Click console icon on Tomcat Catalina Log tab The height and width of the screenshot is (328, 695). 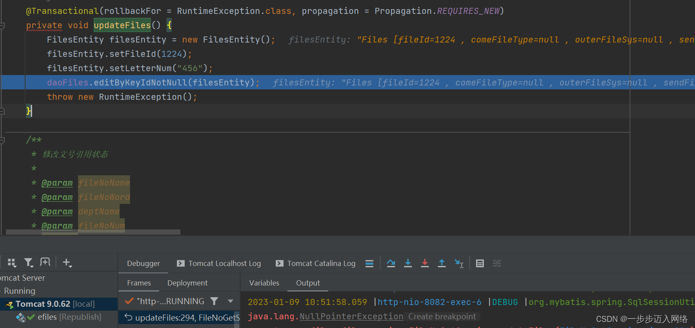coord(280,263)
